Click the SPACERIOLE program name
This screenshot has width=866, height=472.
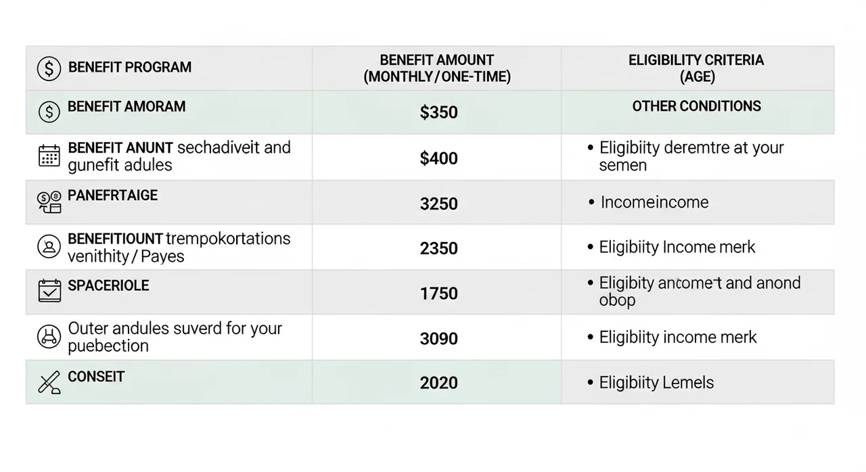coord(108,285)
